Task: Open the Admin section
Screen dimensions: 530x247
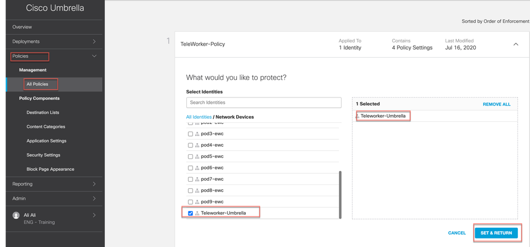Action: (x=19, y=199)
